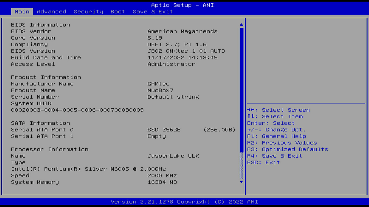The width and height of the screenshot is (369, 207).
Task: Select the Core Version label
Action: [x=33, y=38]
